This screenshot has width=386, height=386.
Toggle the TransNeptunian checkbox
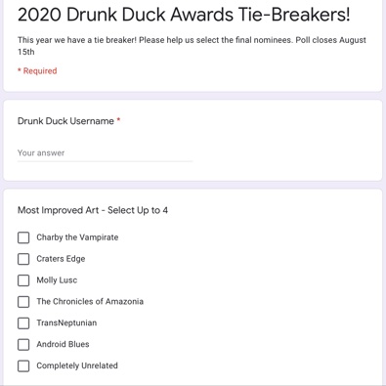click(23, 323)
